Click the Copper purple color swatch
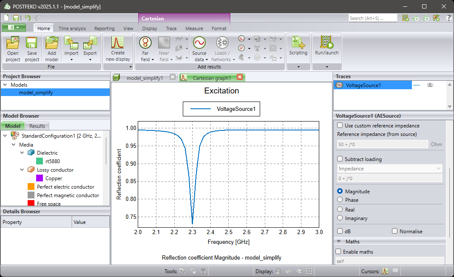 [x=40, y=178]
